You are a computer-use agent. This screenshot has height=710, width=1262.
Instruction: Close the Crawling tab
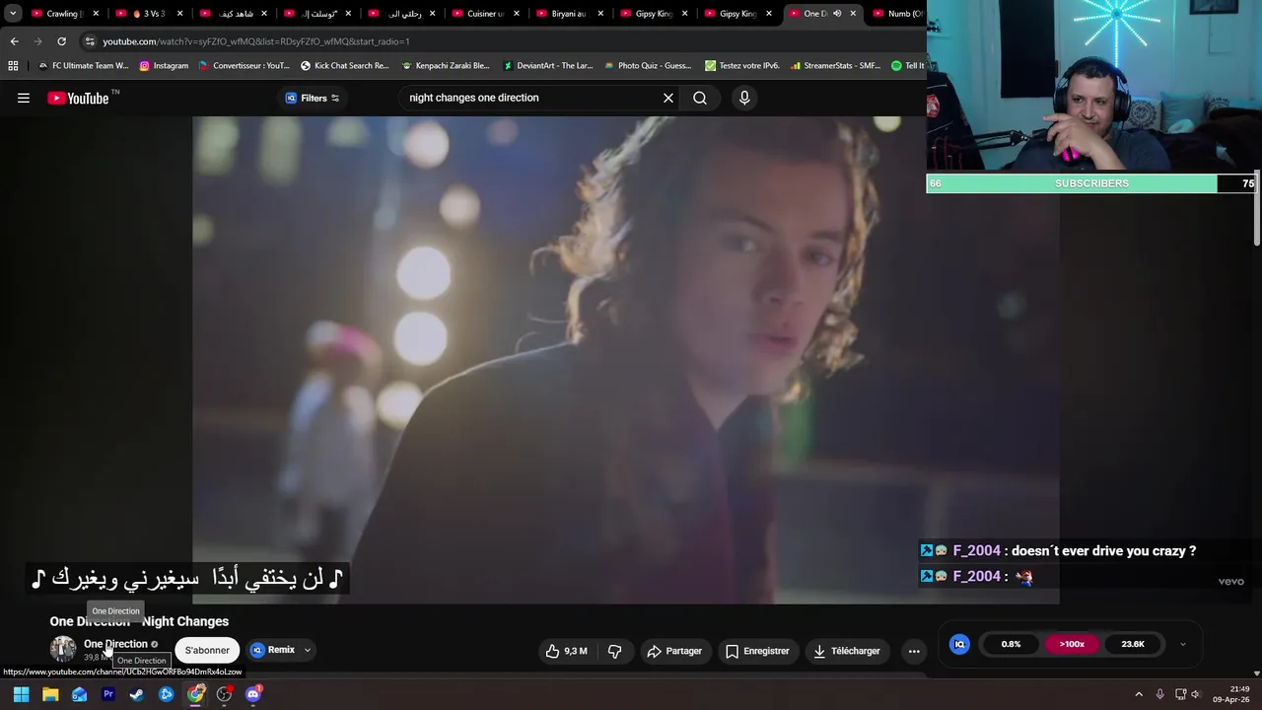pyautogui.click(x=96, y=14)
